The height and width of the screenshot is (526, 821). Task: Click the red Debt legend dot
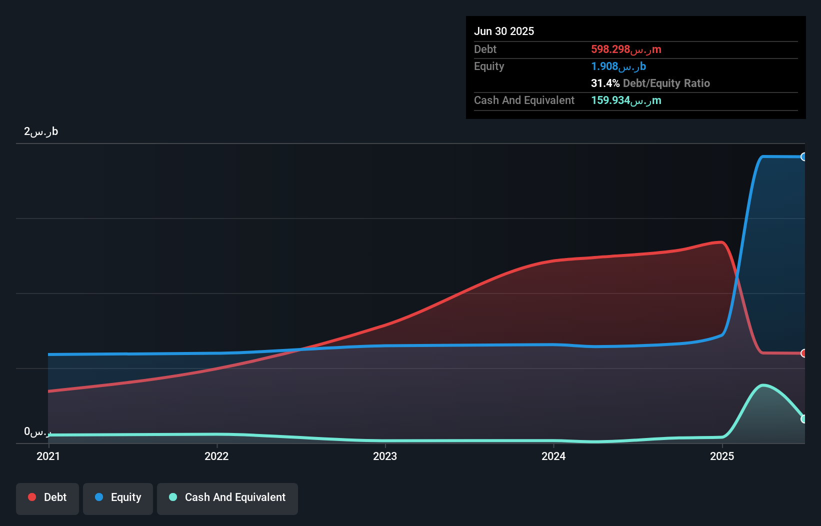pyautogui.click(x=32, y=497)
